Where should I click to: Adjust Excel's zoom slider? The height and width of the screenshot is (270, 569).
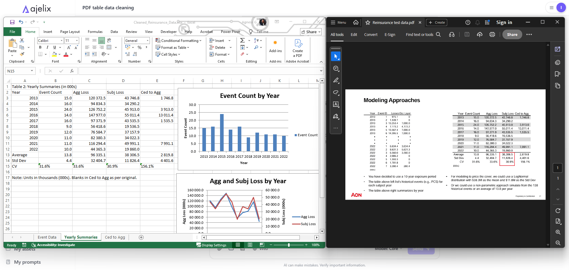pos(289,245)
